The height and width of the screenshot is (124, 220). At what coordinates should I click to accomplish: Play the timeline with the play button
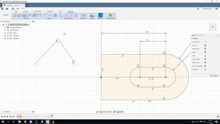click(x=8, y=116)
